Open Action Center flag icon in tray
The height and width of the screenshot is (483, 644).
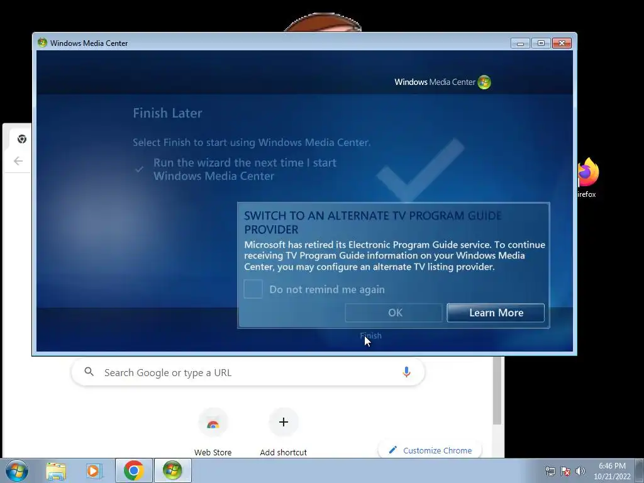565,472
